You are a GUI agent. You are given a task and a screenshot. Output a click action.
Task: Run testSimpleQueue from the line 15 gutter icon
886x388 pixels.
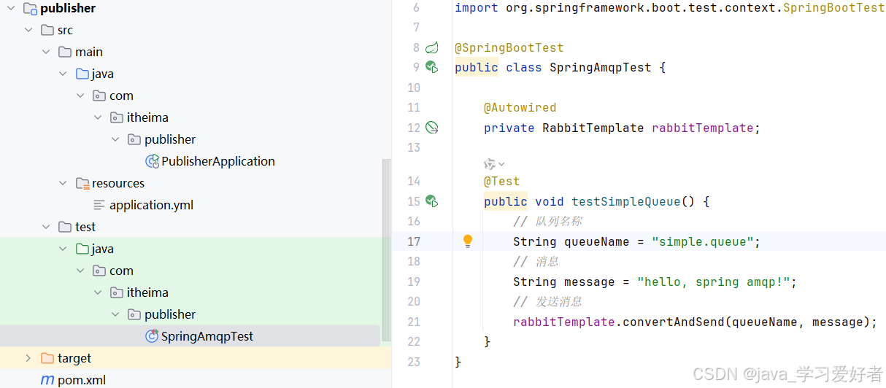tap(432, 201)
